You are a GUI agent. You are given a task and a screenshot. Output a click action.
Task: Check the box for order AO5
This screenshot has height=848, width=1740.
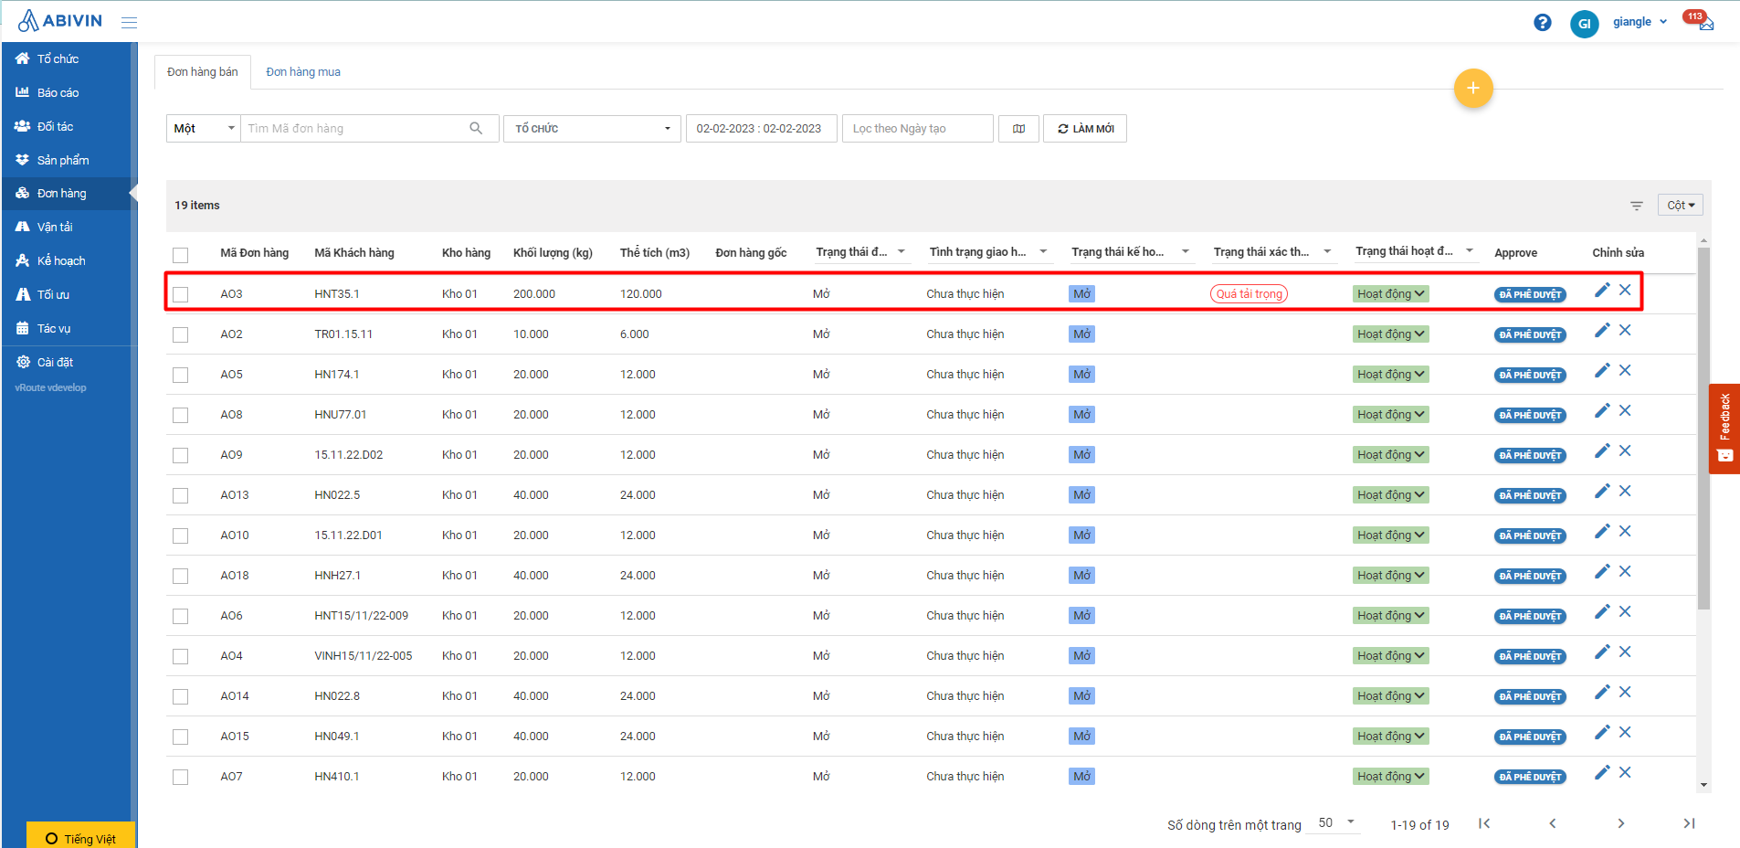[180, 375]
